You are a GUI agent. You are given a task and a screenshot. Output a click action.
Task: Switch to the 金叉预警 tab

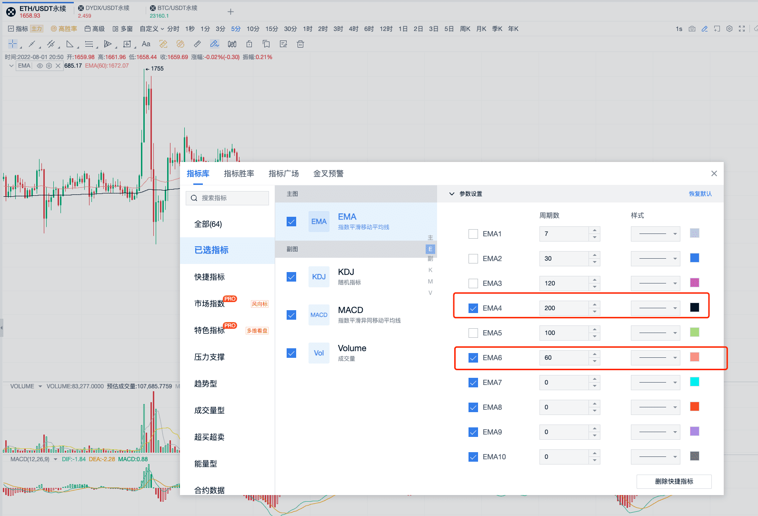coord(329,173)
